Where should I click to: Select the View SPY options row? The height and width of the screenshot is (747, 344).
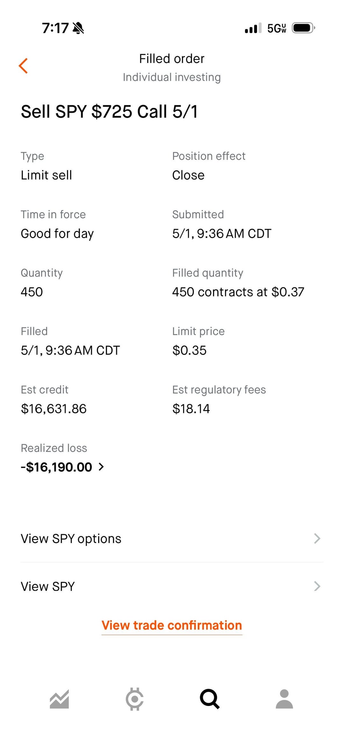pyautogui.click(x=172, y=539)
